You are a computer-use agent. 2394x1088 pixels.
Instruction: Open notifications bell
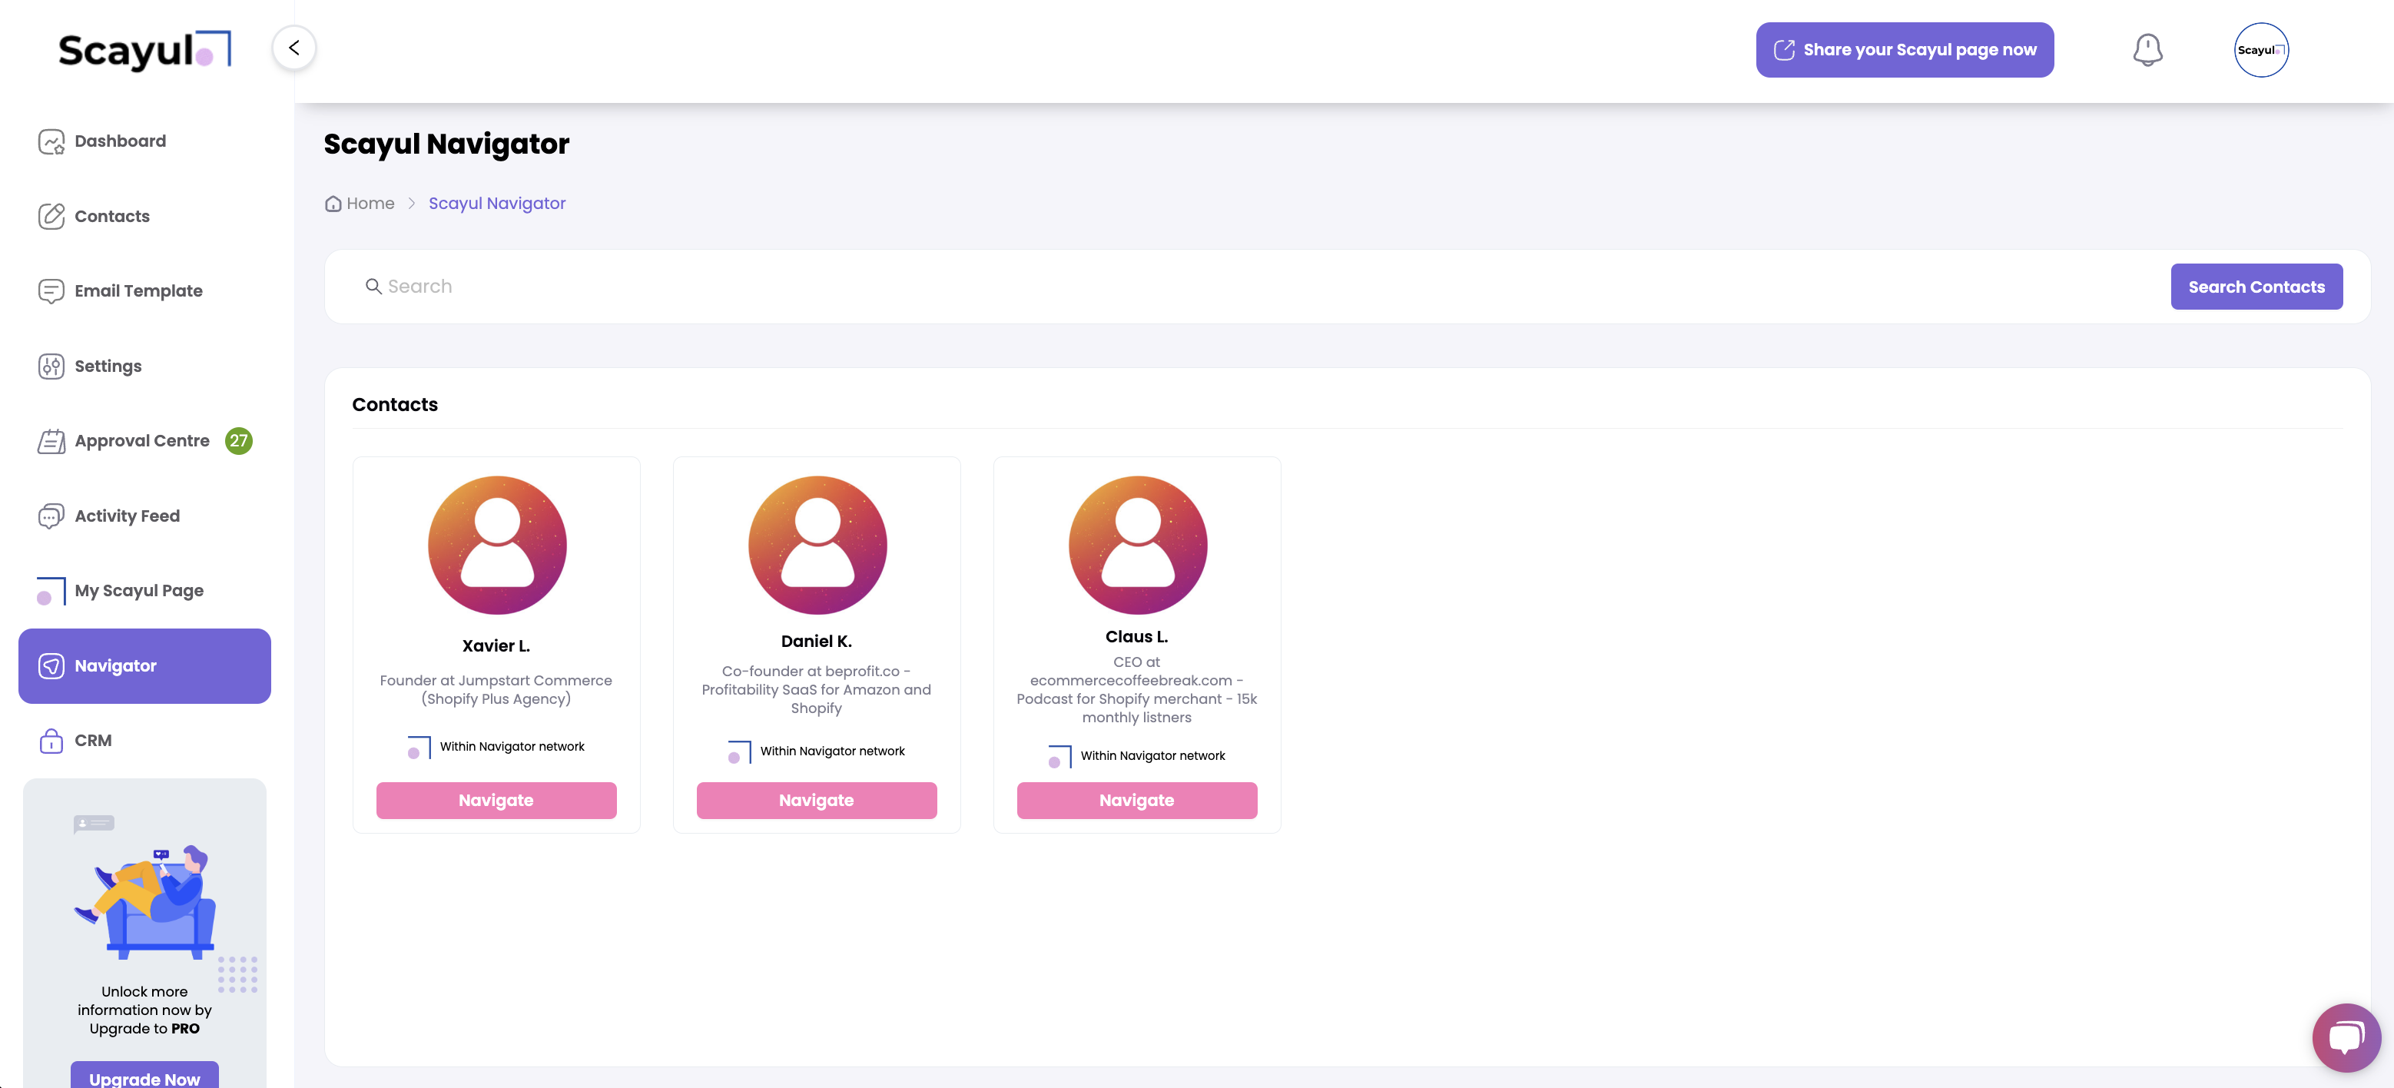(x=2147, y=50)
